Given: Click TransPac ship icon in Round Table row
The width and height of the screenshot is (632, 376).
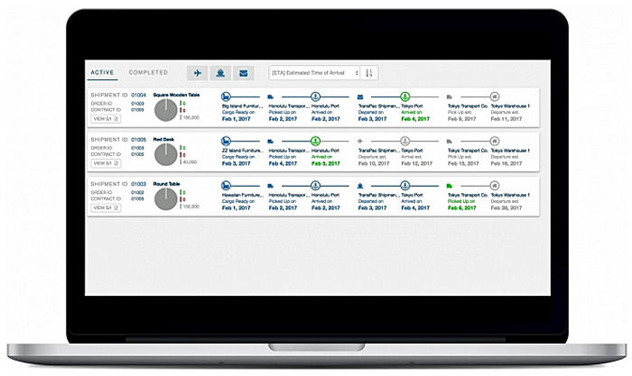Looking at the screenshot, I should pyautogui.click(x=360, y=186).
